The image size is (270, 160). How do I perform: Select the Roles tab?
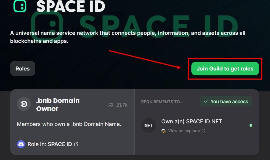(23, 69)
